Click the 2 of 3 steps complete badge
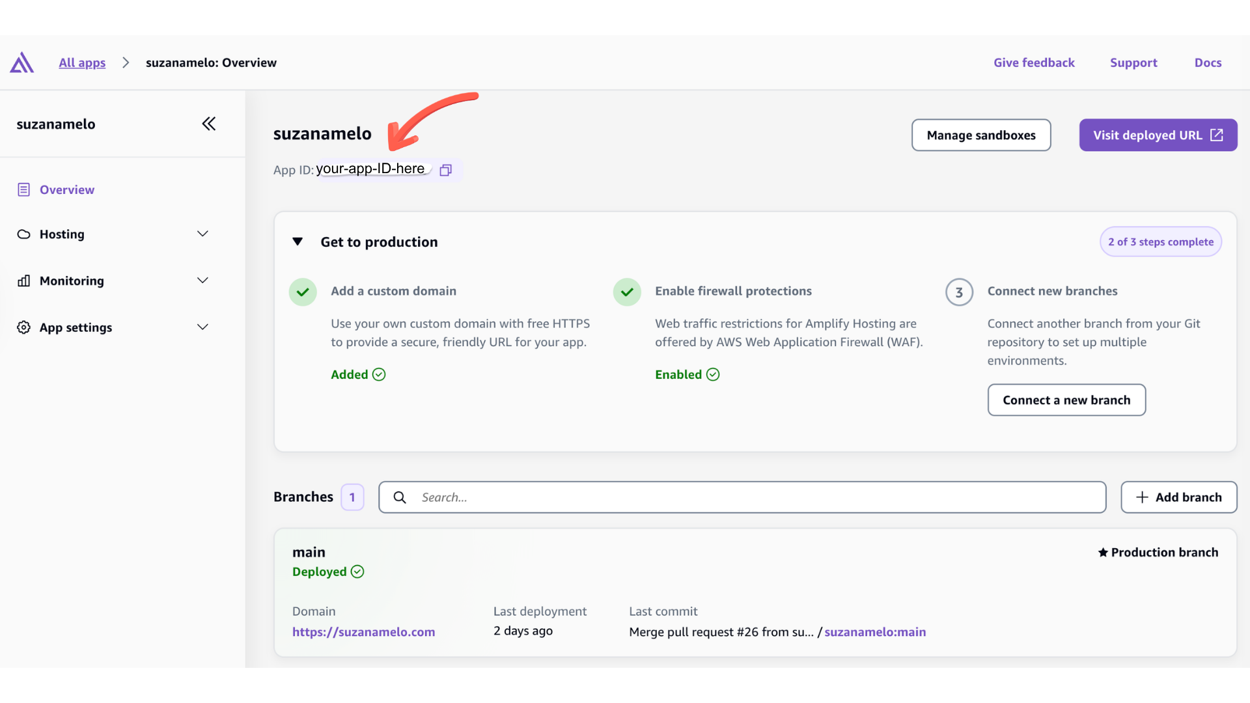Viewport: 1250px width, 703px height. pyautogui.click(x=1161, y=241)
